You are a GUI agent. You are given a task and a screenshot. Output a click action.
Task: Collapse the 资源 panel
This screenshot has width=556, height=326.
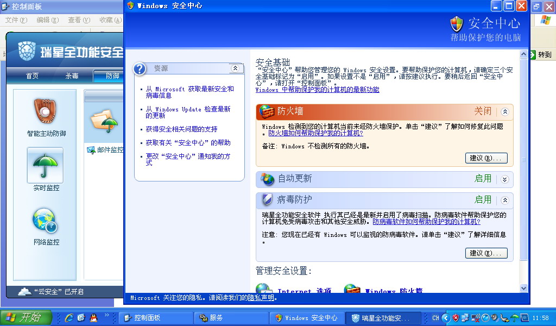pyautogui.click(x=235, y=68)
